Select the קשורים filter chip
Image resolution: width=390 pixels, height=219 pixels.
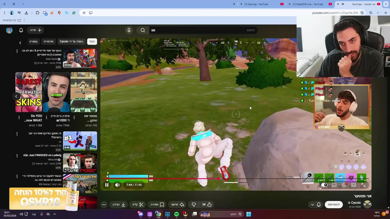33,41
